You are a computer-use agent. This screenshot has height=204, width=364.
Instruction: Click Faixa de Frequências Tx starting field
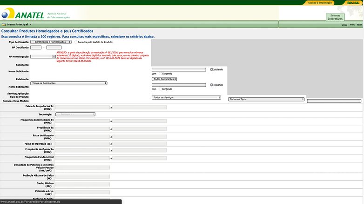pos(83,107)
